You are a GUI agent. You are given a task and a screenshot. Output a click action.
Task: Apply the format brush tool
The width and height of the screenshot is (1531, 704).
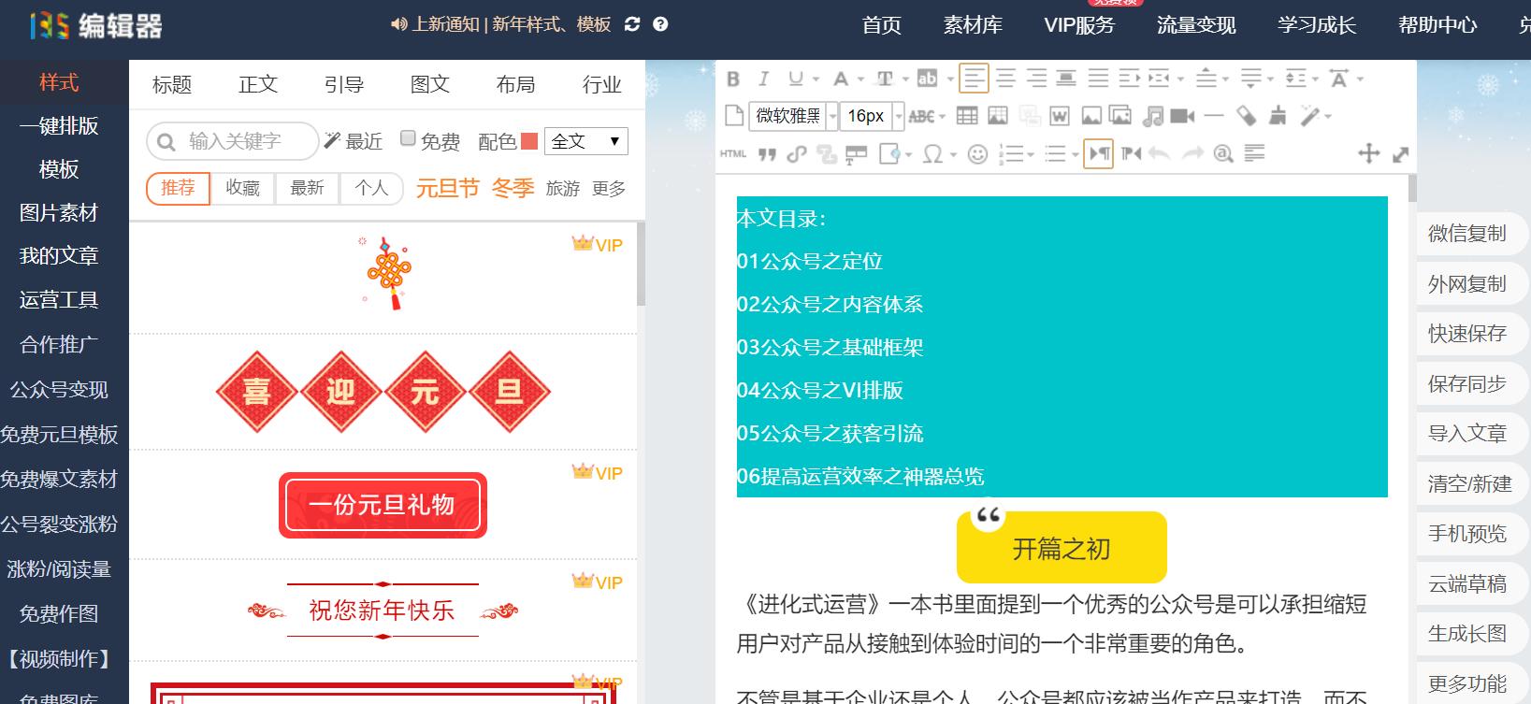tap(1278, 116)
